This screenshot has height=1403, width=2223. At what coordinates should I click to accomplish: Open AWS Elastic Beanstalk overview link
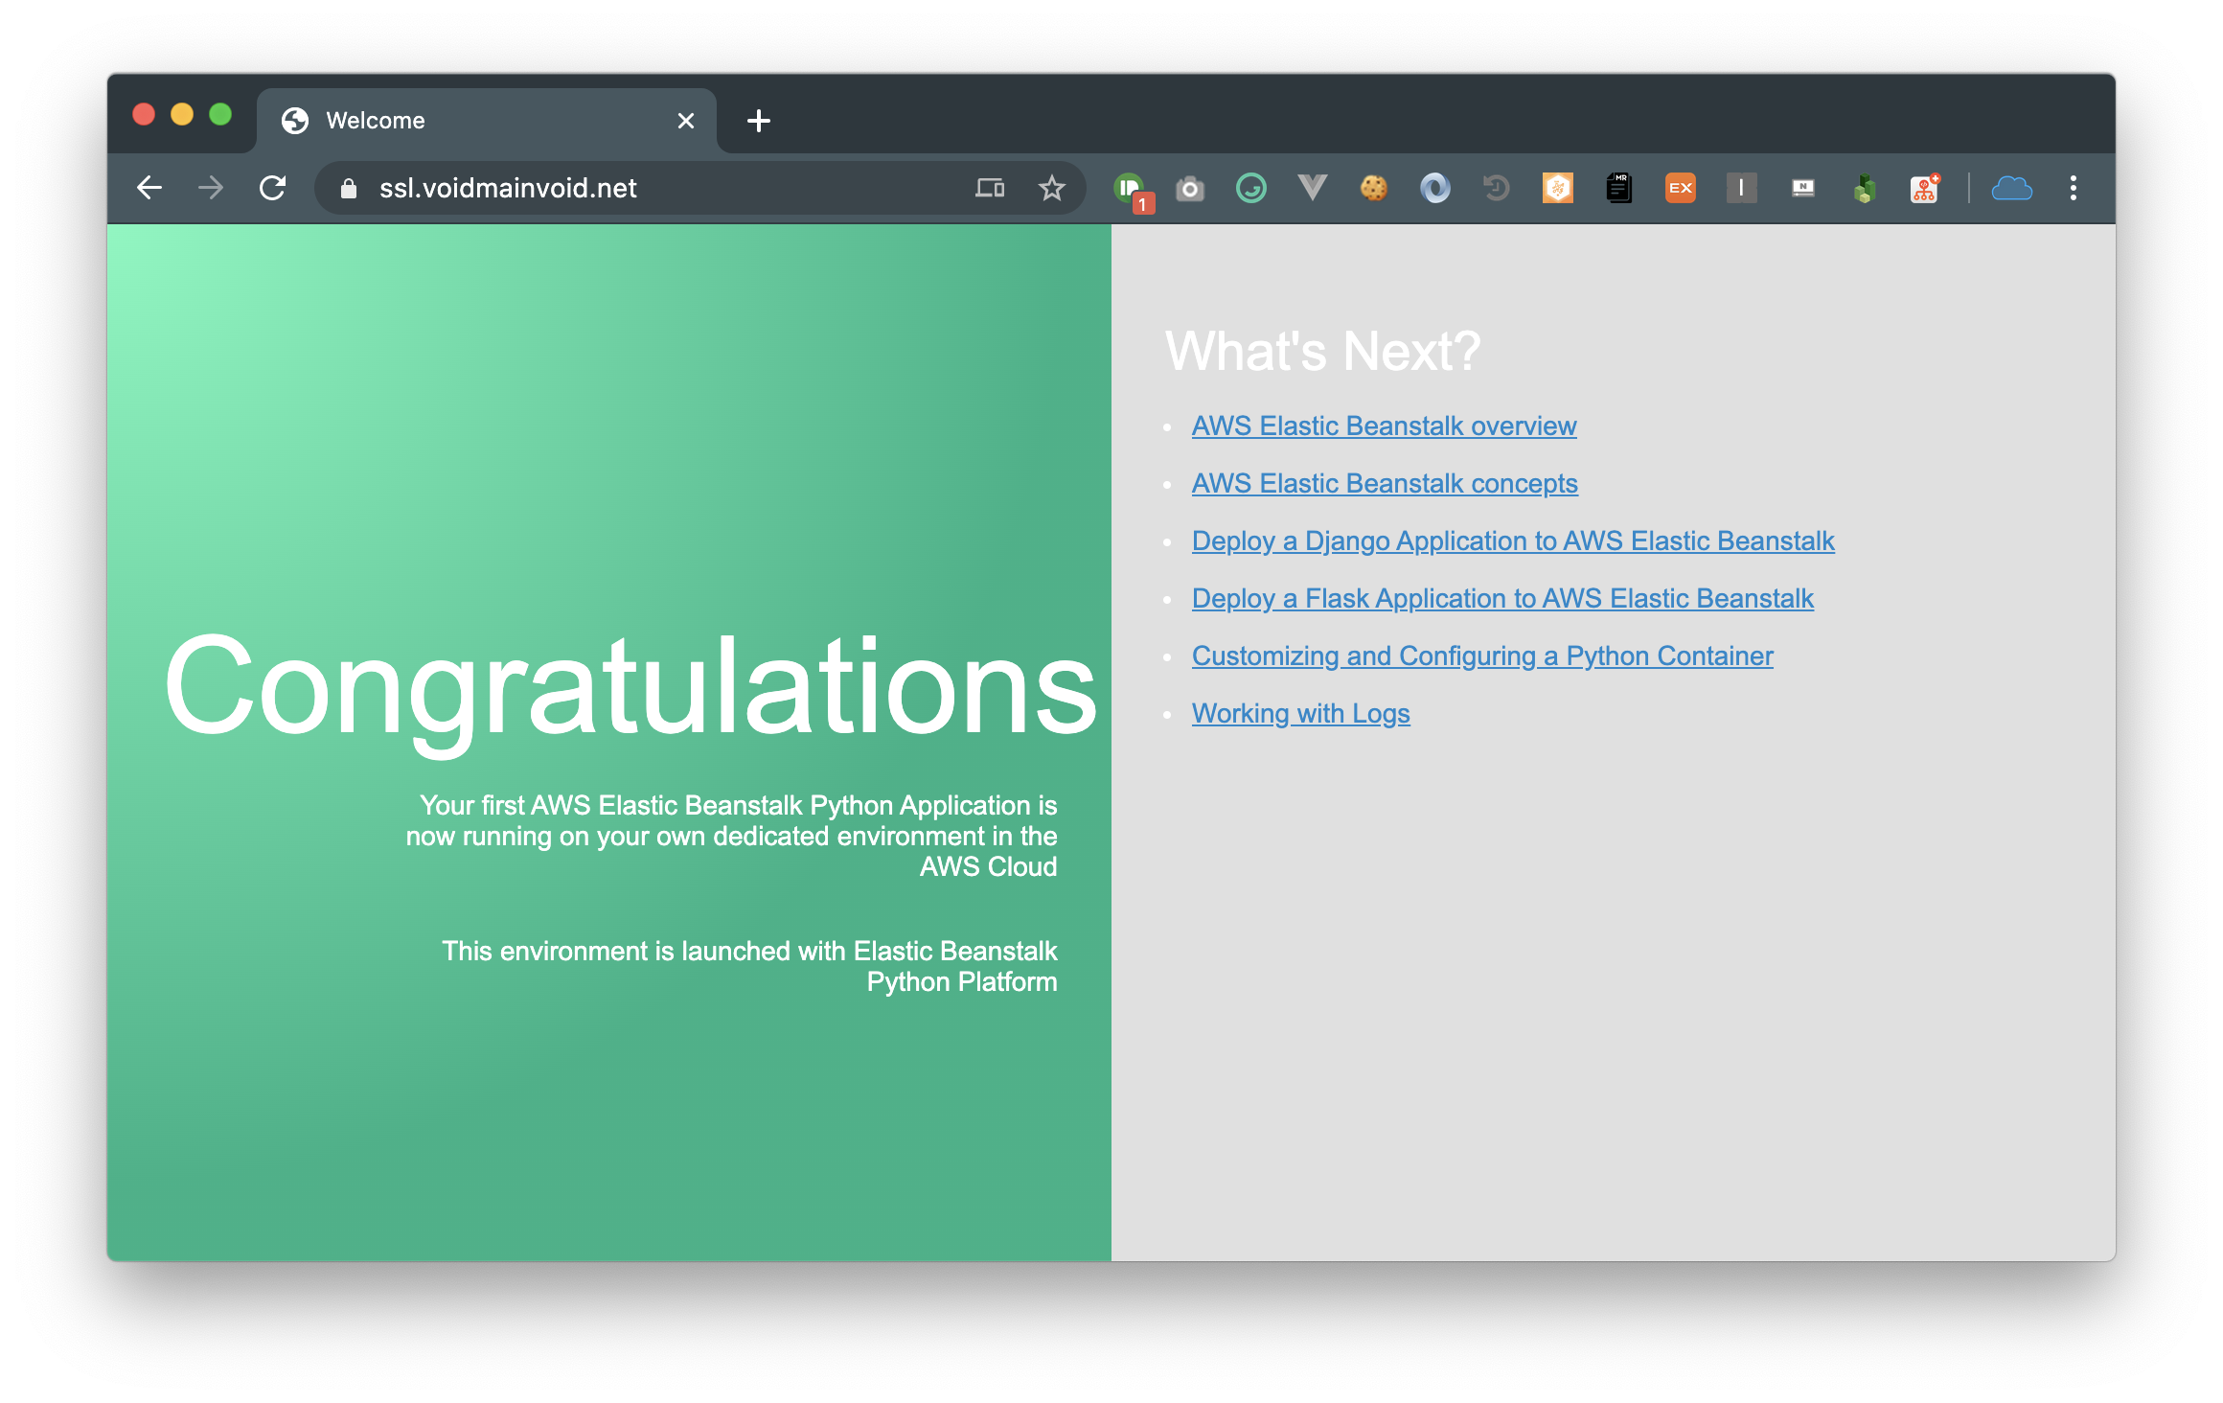coord(1384,426)
